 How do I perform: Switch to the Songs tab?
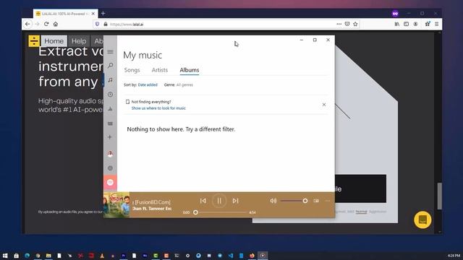(132, 70)
